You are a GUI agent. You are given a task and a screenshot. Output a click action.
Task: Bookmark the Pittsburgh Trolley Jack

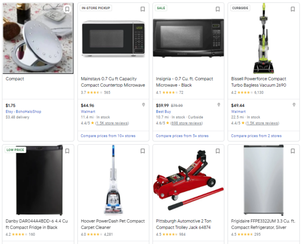[x=218, y=151]
